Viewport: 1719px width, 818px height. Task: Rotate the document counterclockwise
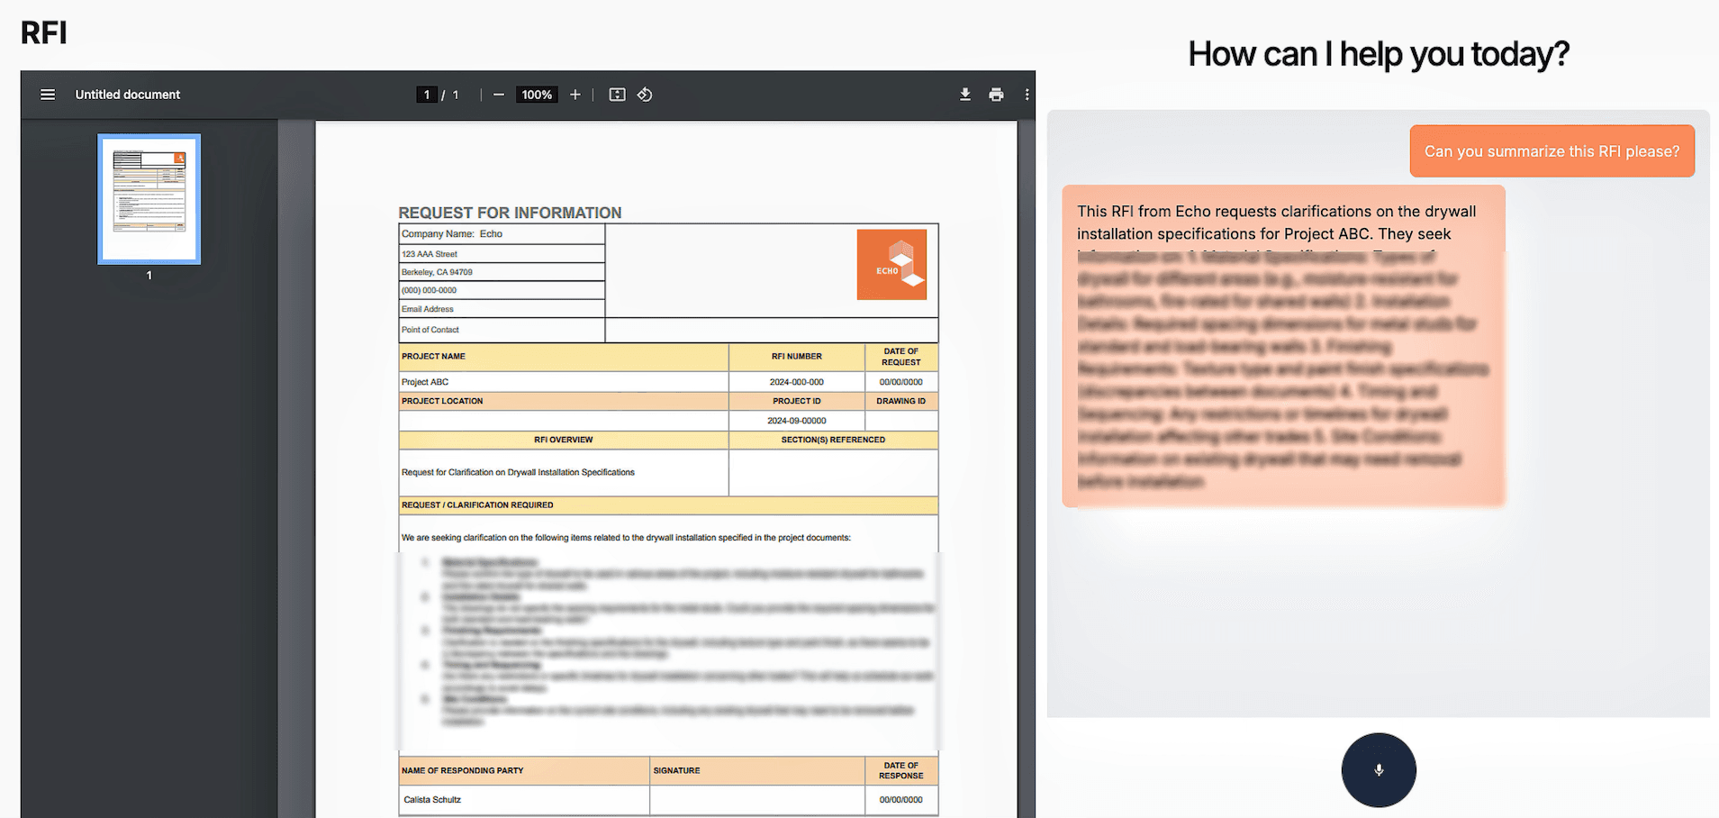pos(645,95)
